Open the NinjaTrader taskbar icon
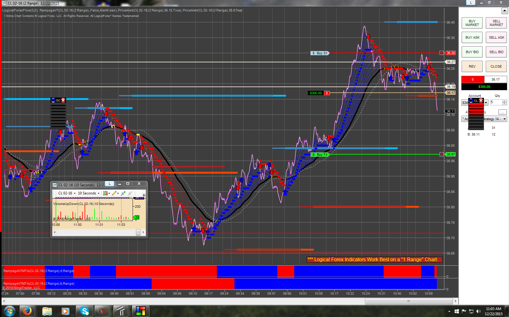Viewport: 509px width, 317px height. 102,311
